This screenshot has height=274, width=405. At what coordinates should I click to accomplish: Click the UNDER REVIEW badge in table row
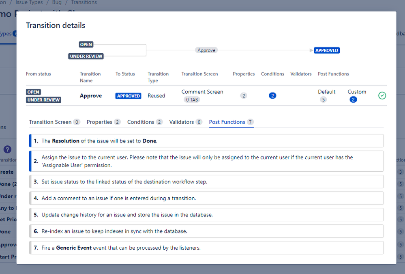tap(43, 100)
